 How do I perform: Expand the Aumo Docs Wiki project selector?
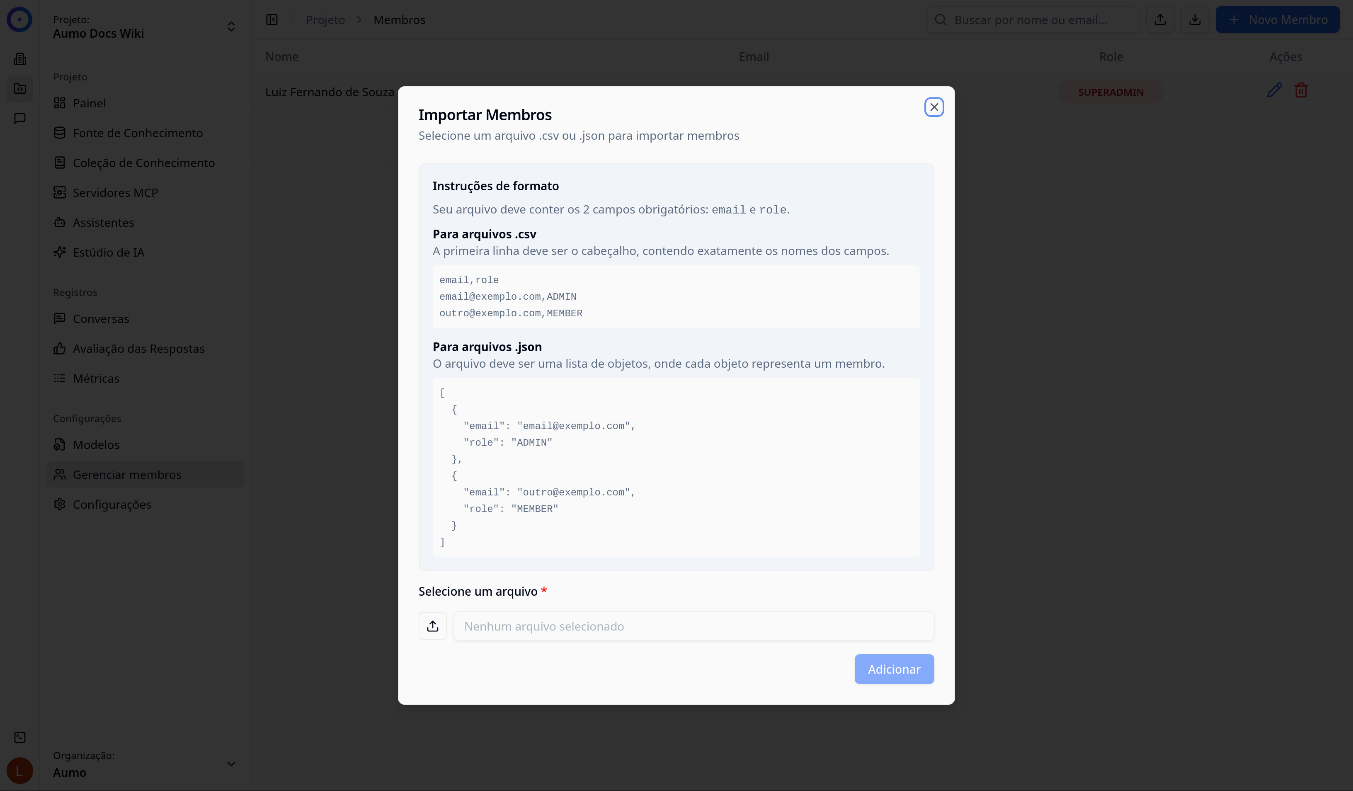coord(231,26)
